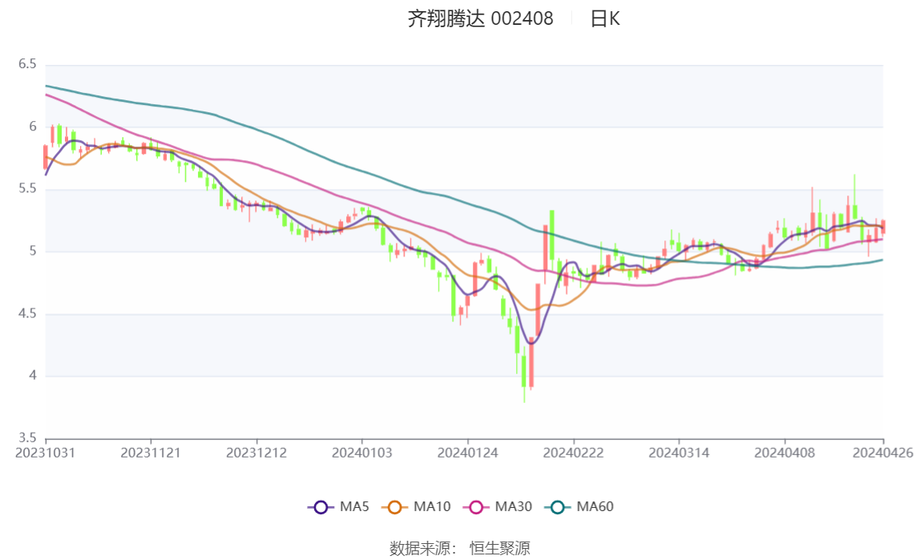The width and height of the screenshot is (920, 560).
Task: Click the chart title 齐翔腾达 002408
Action: [481, 18]
